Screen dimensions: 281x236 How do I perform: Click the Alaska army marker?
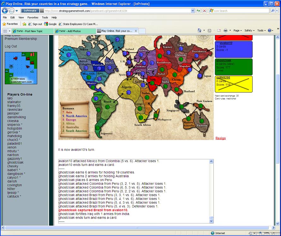tap(69, 55)
